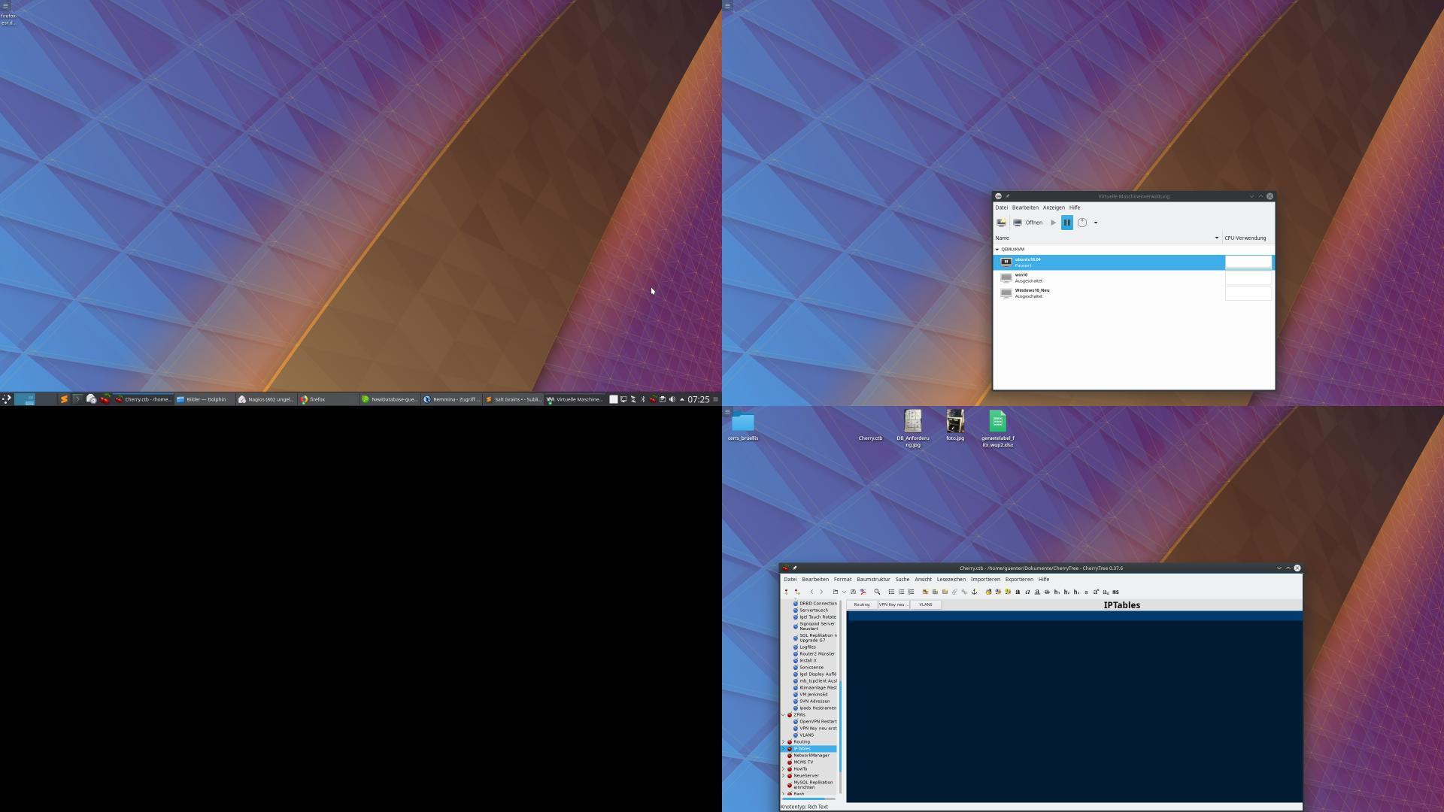Click the anchor insert icon in CherryTree

[974, 592]
